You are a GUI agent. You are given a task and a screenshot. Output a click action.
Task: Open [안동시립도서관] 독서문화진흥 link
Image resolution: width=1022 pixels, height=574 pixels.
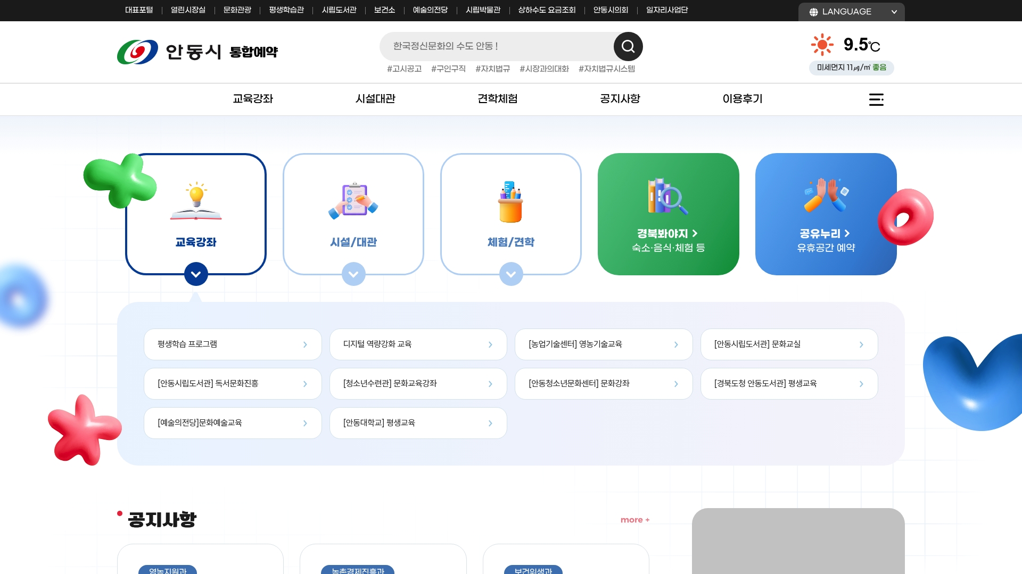pyautogui.click(x=233, y=384)
